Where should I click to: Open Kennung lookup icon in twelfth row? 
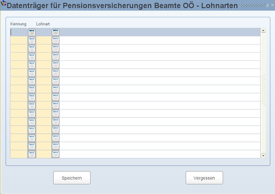(x=32, y=121)
